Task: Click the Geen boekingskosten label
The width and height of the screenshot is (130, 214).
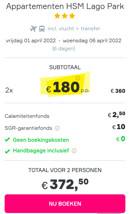Action: coord(41,140)
